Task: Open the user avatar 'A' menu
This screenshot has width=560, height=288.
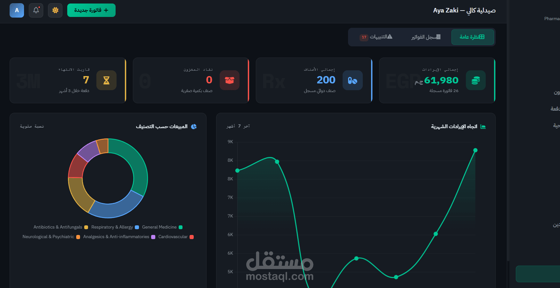Action: (x=17, y=10)
